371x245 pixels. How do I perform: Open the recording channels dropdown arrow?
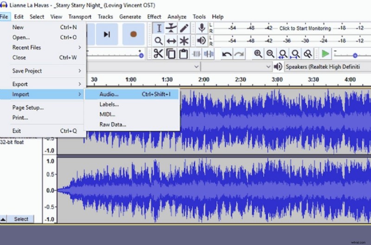pyautogui.click(x=268, y=67)
